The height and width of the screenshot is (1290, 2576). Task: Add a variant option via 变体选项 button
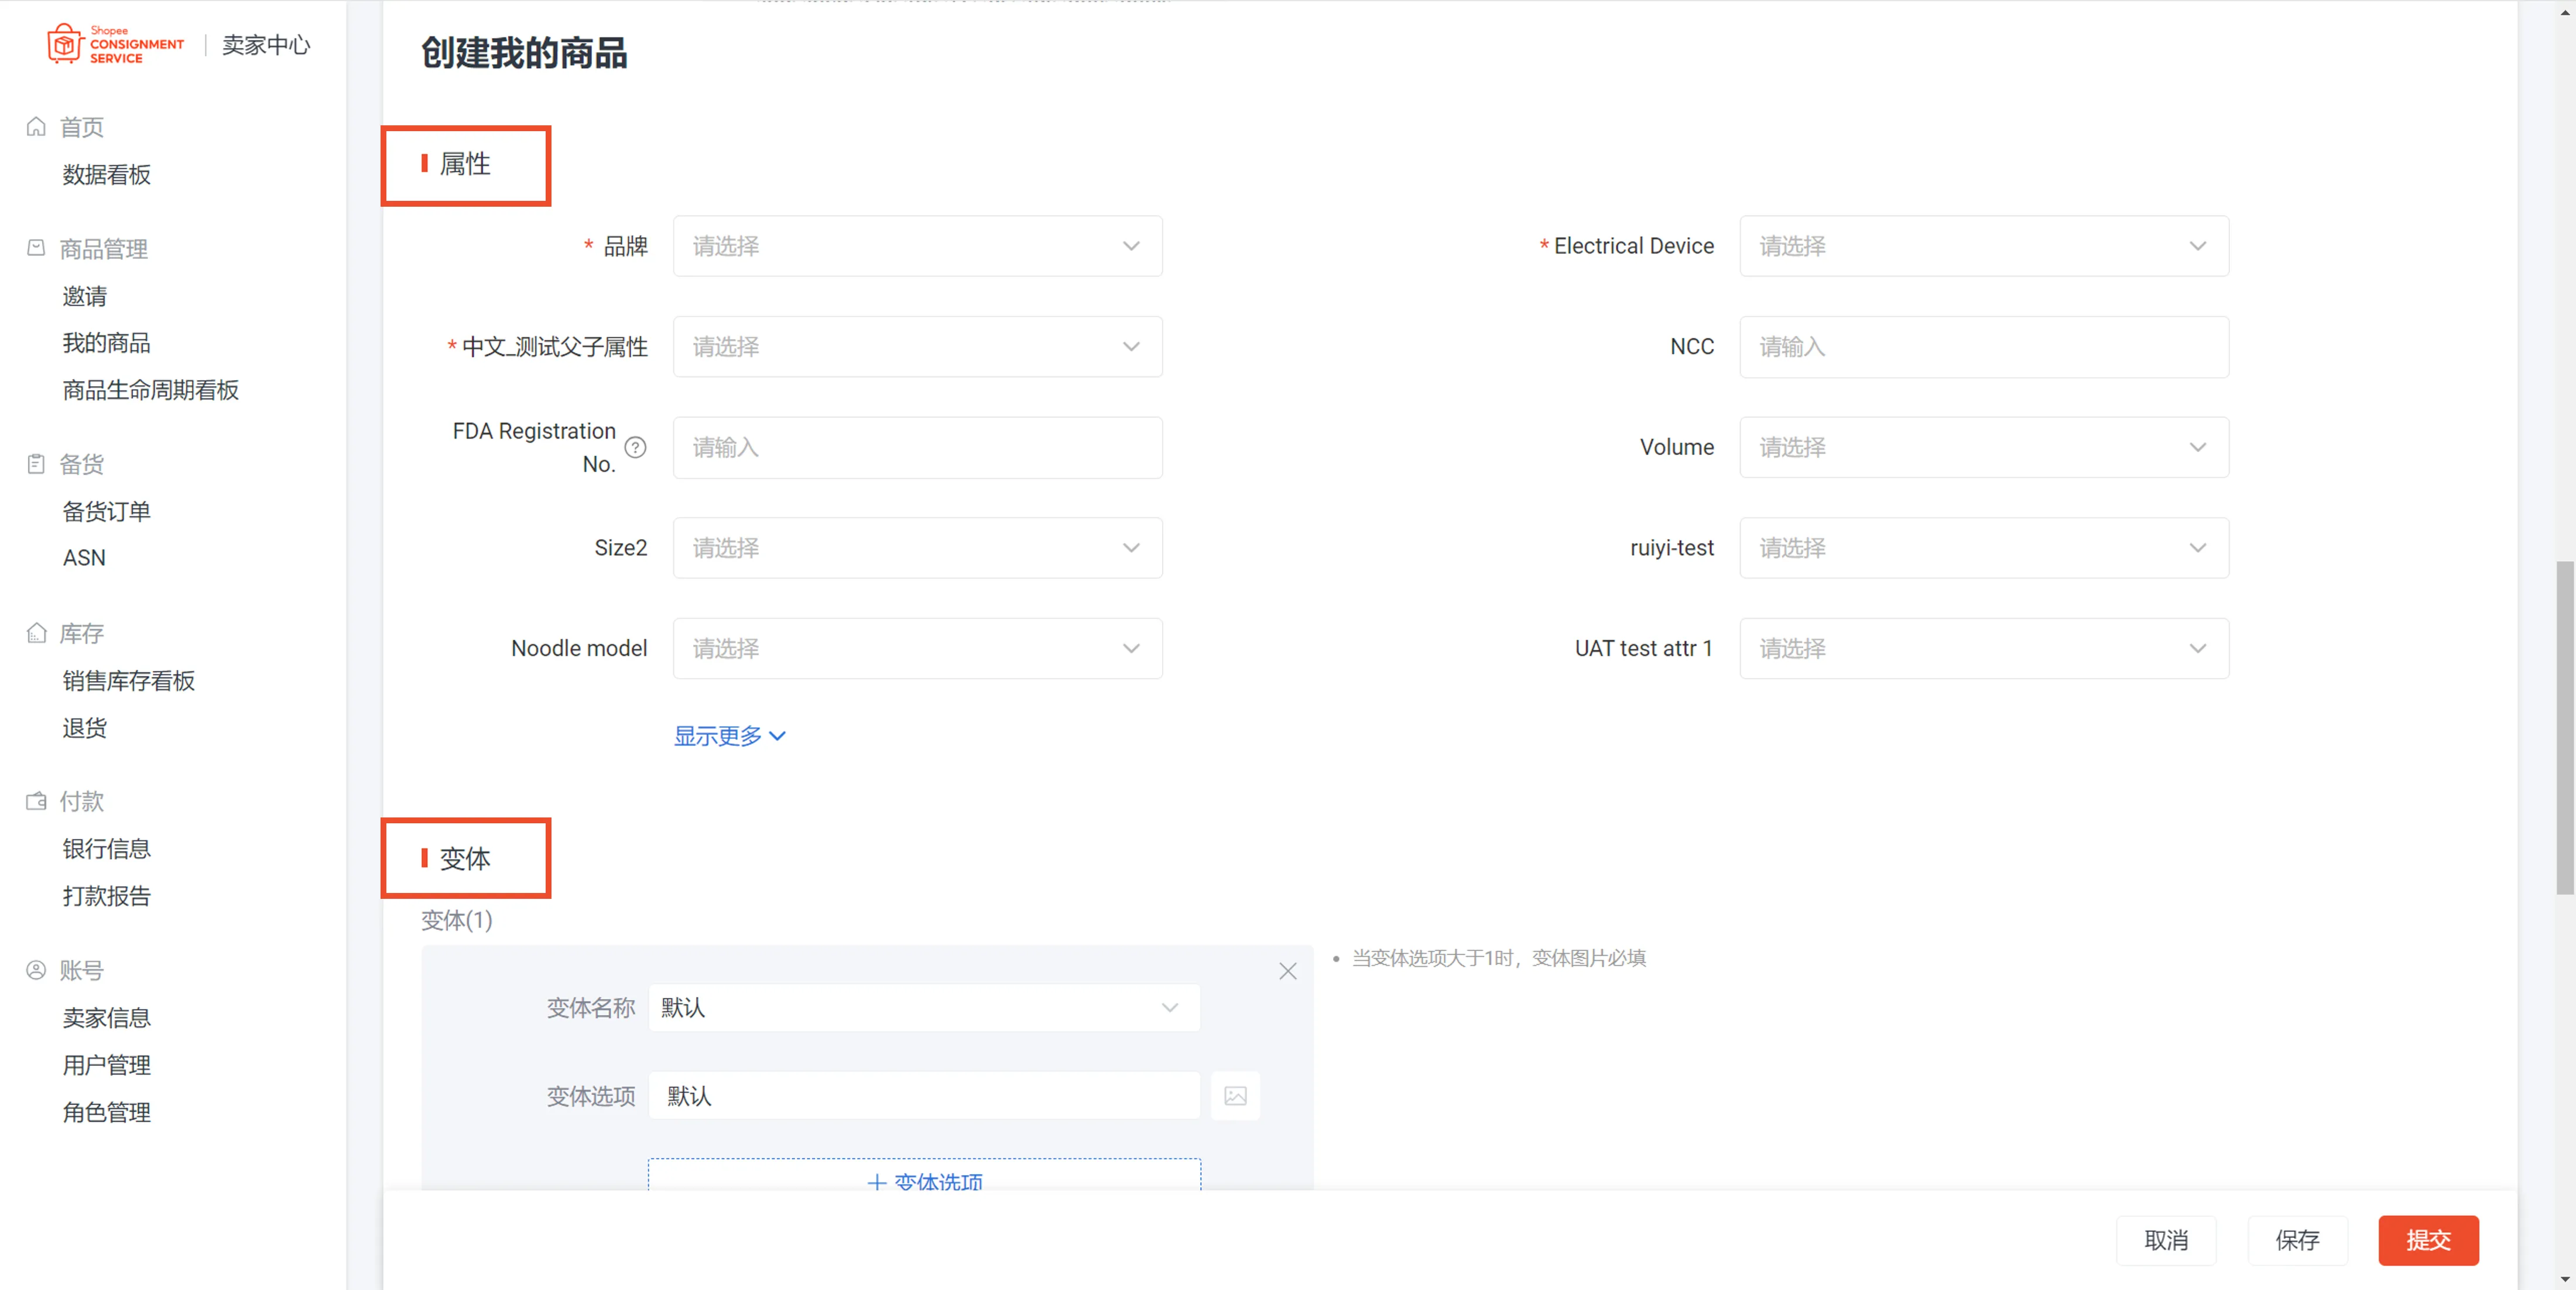coord(924,1182)
